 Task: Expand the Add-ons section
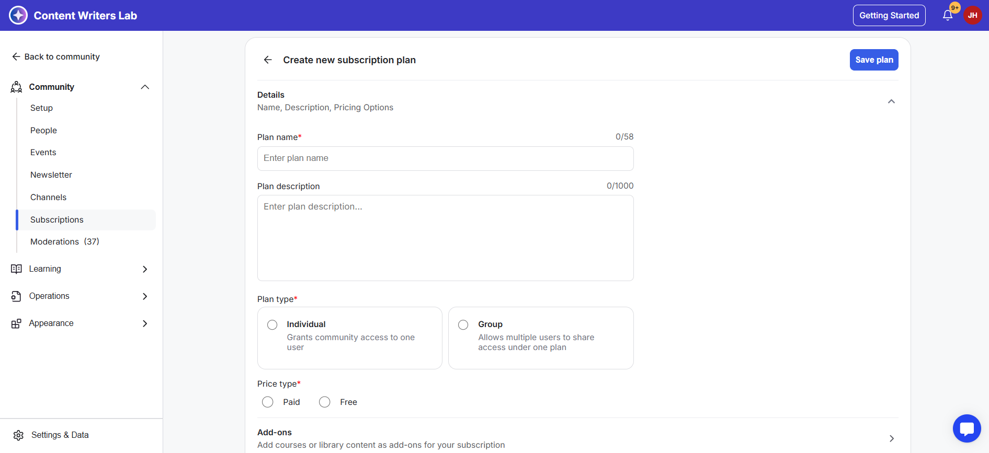(891, 438)
